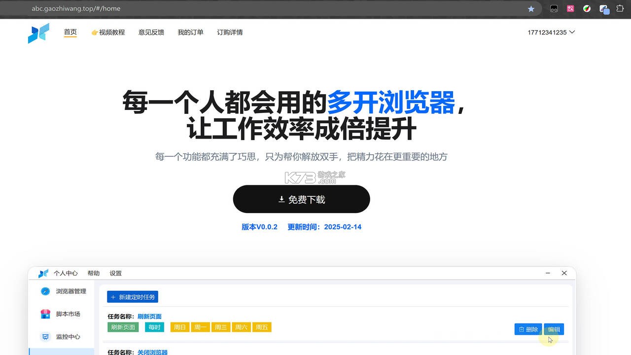Click the 刷新页面 task name link
This screenshot has width=631, height=355.
pos(149,317)
